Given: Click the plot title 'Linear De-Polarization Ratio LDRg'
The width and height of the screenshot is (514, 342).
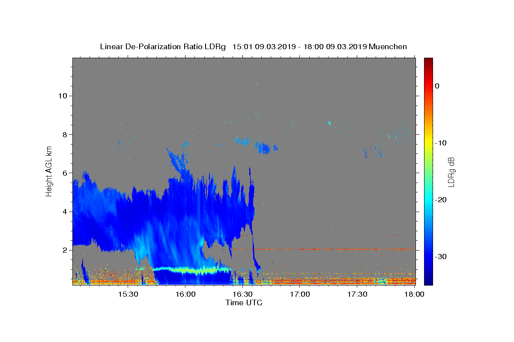Looking at the screenshot, I should point(163,47).
